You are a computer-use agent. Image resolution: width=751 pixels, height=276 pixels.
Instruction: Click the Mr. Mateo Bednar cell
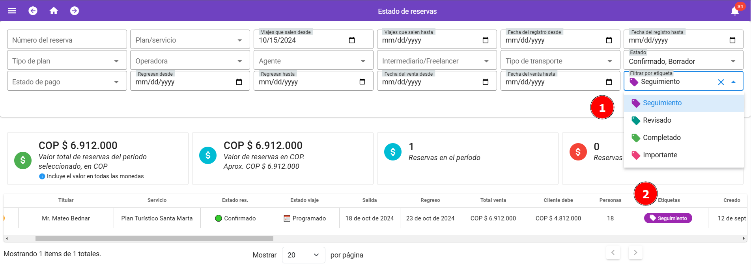tap(66, 218)
